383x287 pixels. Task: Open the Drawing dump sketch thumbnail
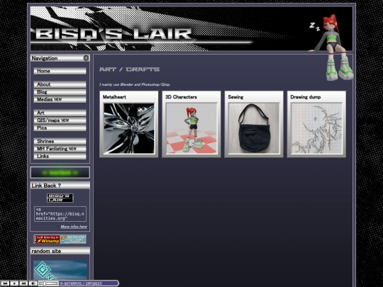316,128
